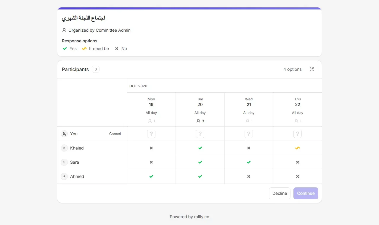379x225 pixels.
Task: Toggle your vote for Mon 19
Action: (x=151, y=134)
